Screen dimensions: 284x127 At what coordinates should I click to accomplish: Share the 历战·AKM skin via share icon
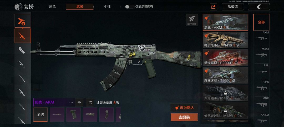(x=90, y=102)
